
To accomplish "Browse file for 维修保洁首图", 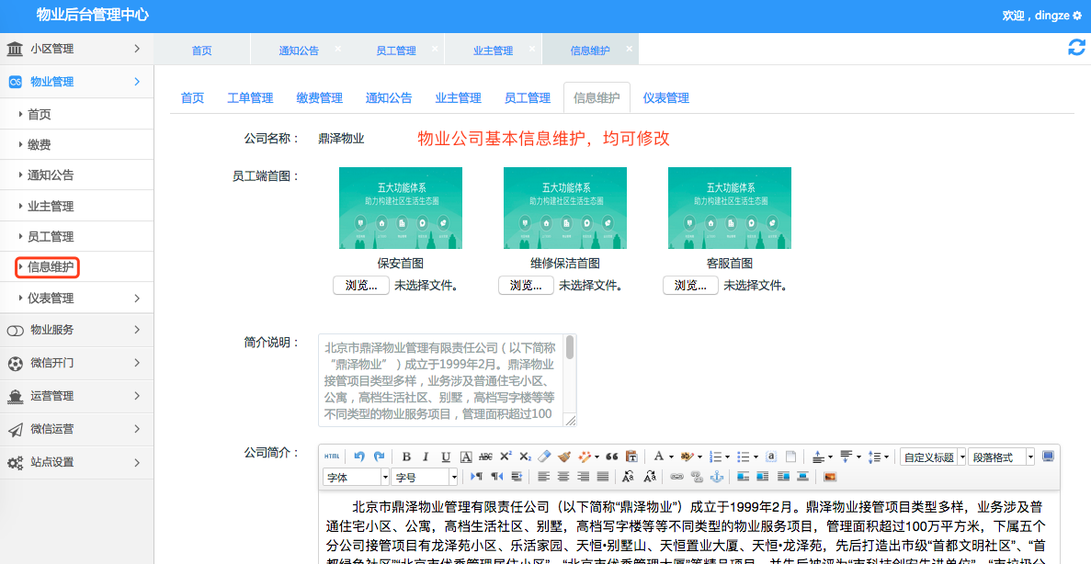I will [x=526, y=285].
